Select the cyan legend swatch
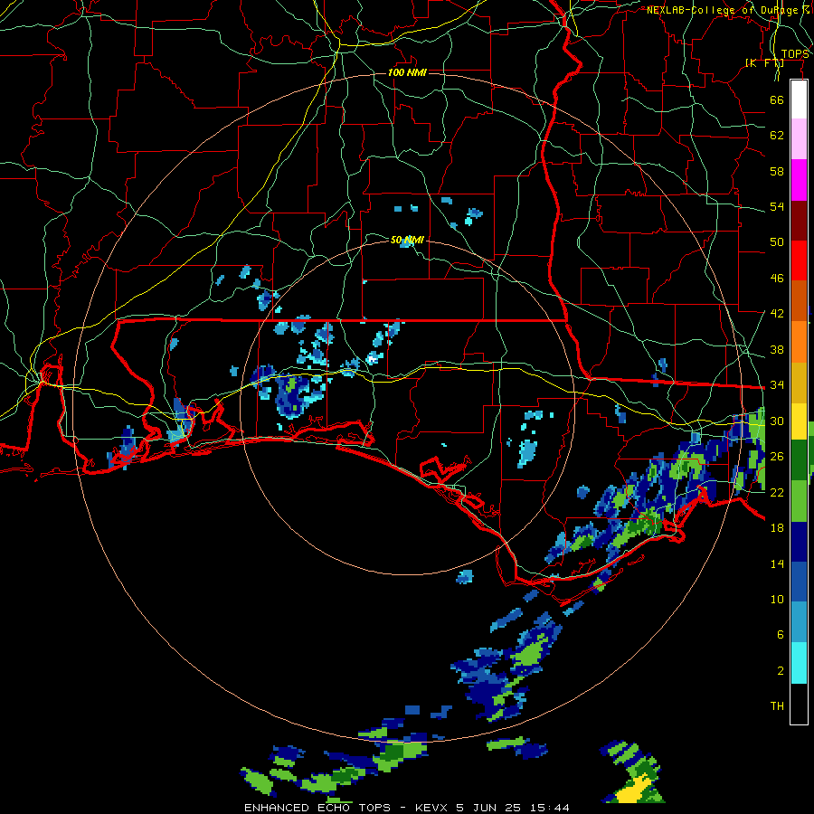The image size is (814, 814). (x=799, y=663)
